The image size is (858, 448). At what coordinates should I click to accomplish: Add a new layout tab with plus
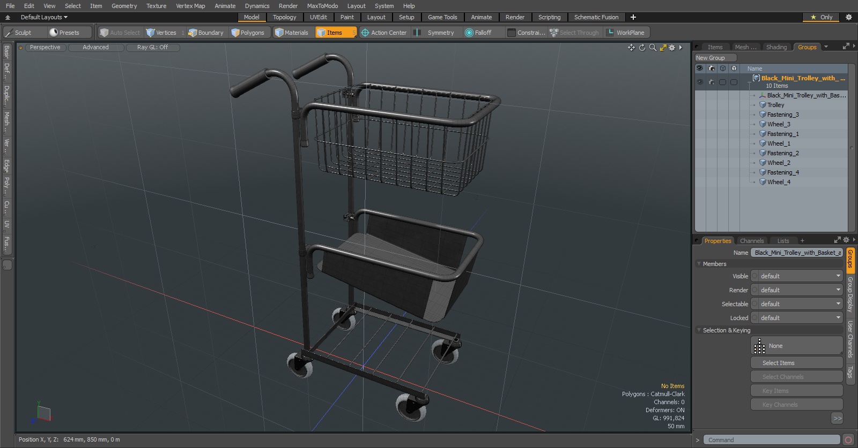(x=633, y=17)
